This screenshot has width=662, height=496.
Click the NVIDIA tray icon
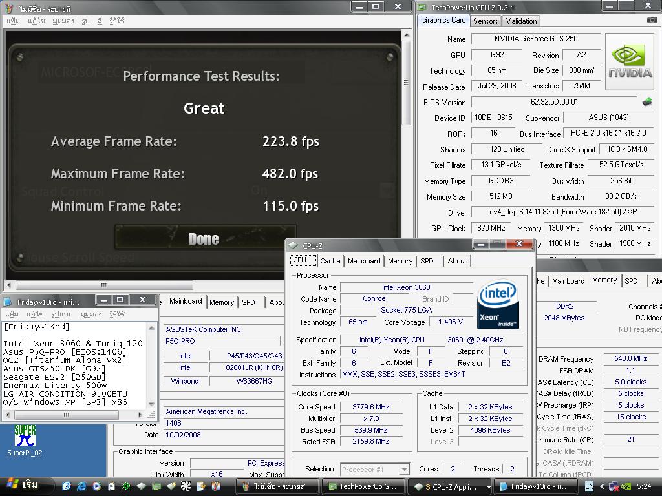[x=626, y=486]
